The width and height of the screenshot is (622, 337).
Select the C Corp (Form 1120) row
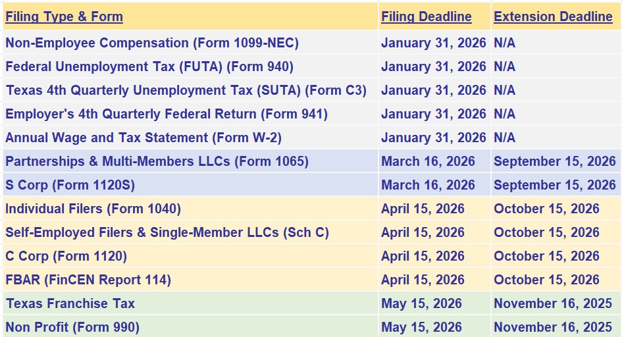66,256
